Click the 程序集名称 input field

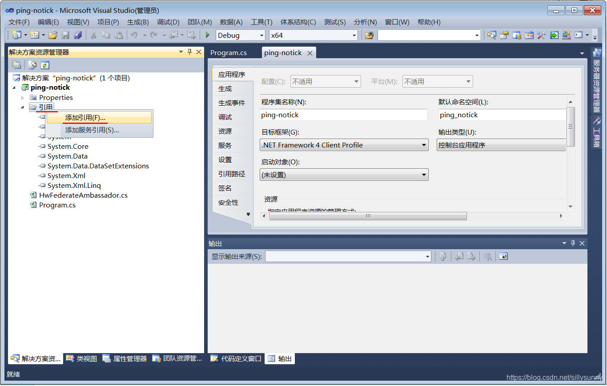[x=344, y=115]
